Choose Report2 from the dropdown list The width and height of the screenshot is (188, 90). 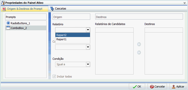[73, 35]
